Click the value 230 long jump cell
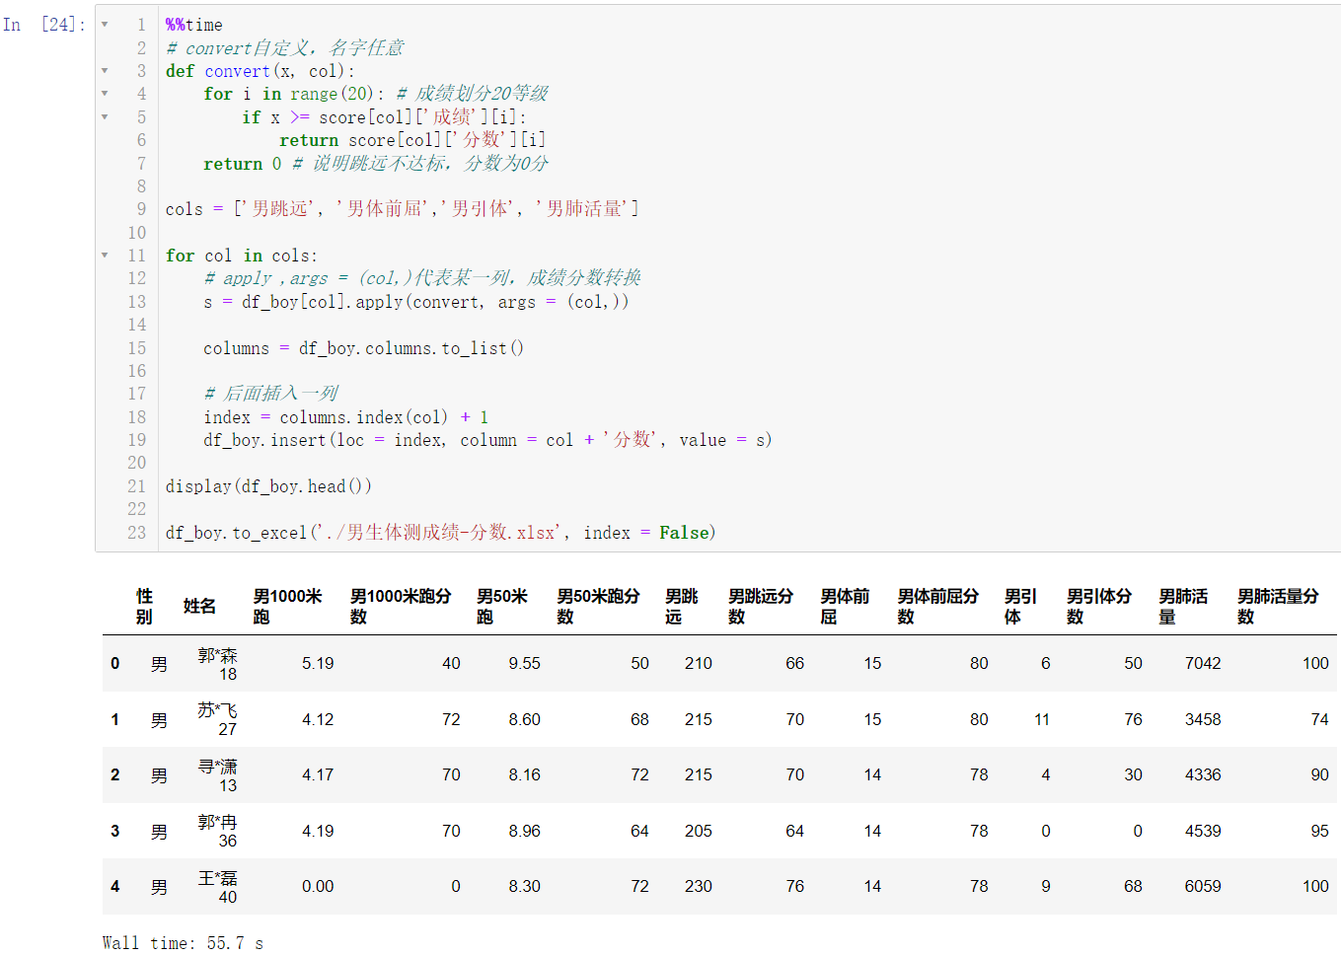Screen dimensions: 1341x955 699,887
